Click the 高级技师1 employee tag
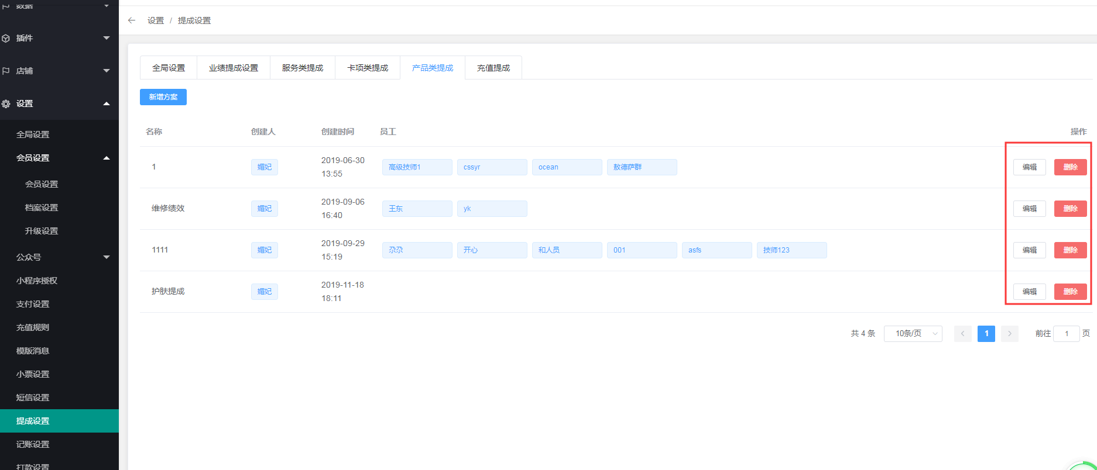 tap(417, 167)
